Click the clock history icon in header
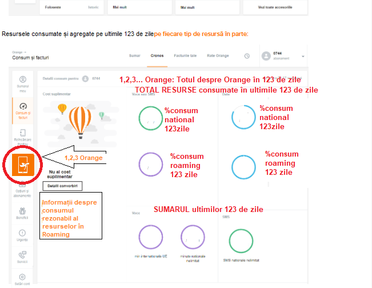The height and width of the screenshot is (288, 372). pos(247,56)
